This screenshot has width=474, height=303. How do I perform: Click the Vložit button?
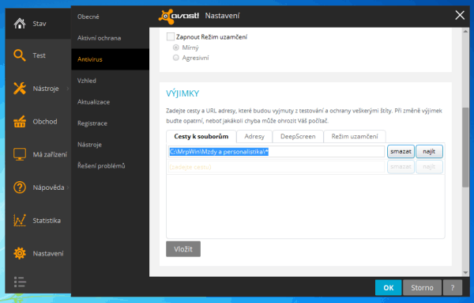[183, 249]
